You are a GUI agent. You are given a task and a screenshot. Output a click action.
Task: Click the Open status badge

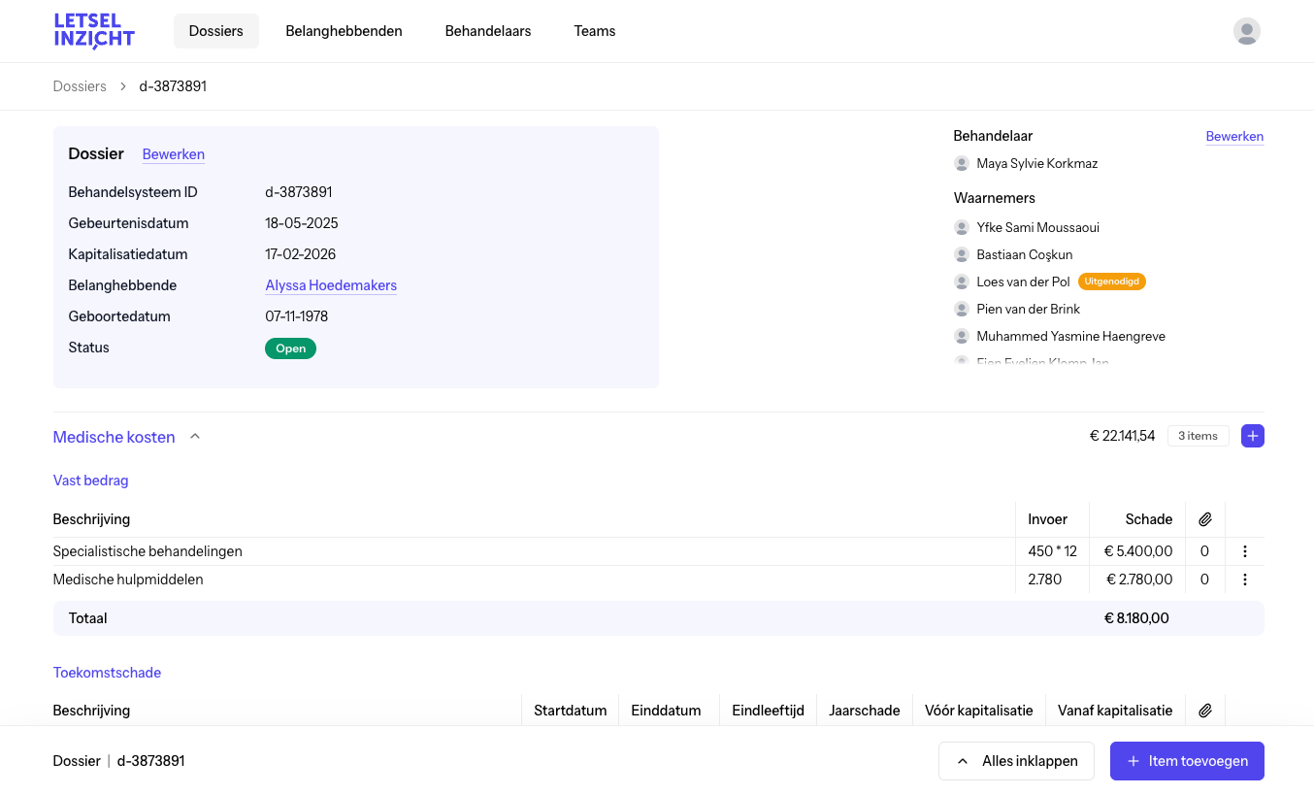pyautogui.click(x=290, y=348)
